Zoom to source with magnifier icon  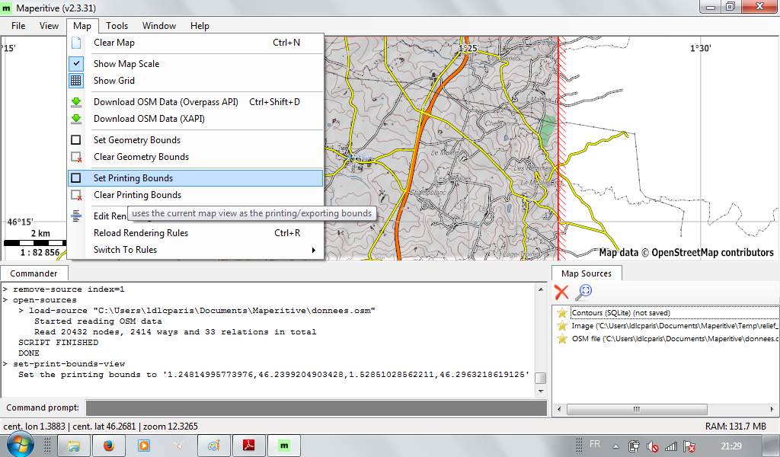coord(583,292)
